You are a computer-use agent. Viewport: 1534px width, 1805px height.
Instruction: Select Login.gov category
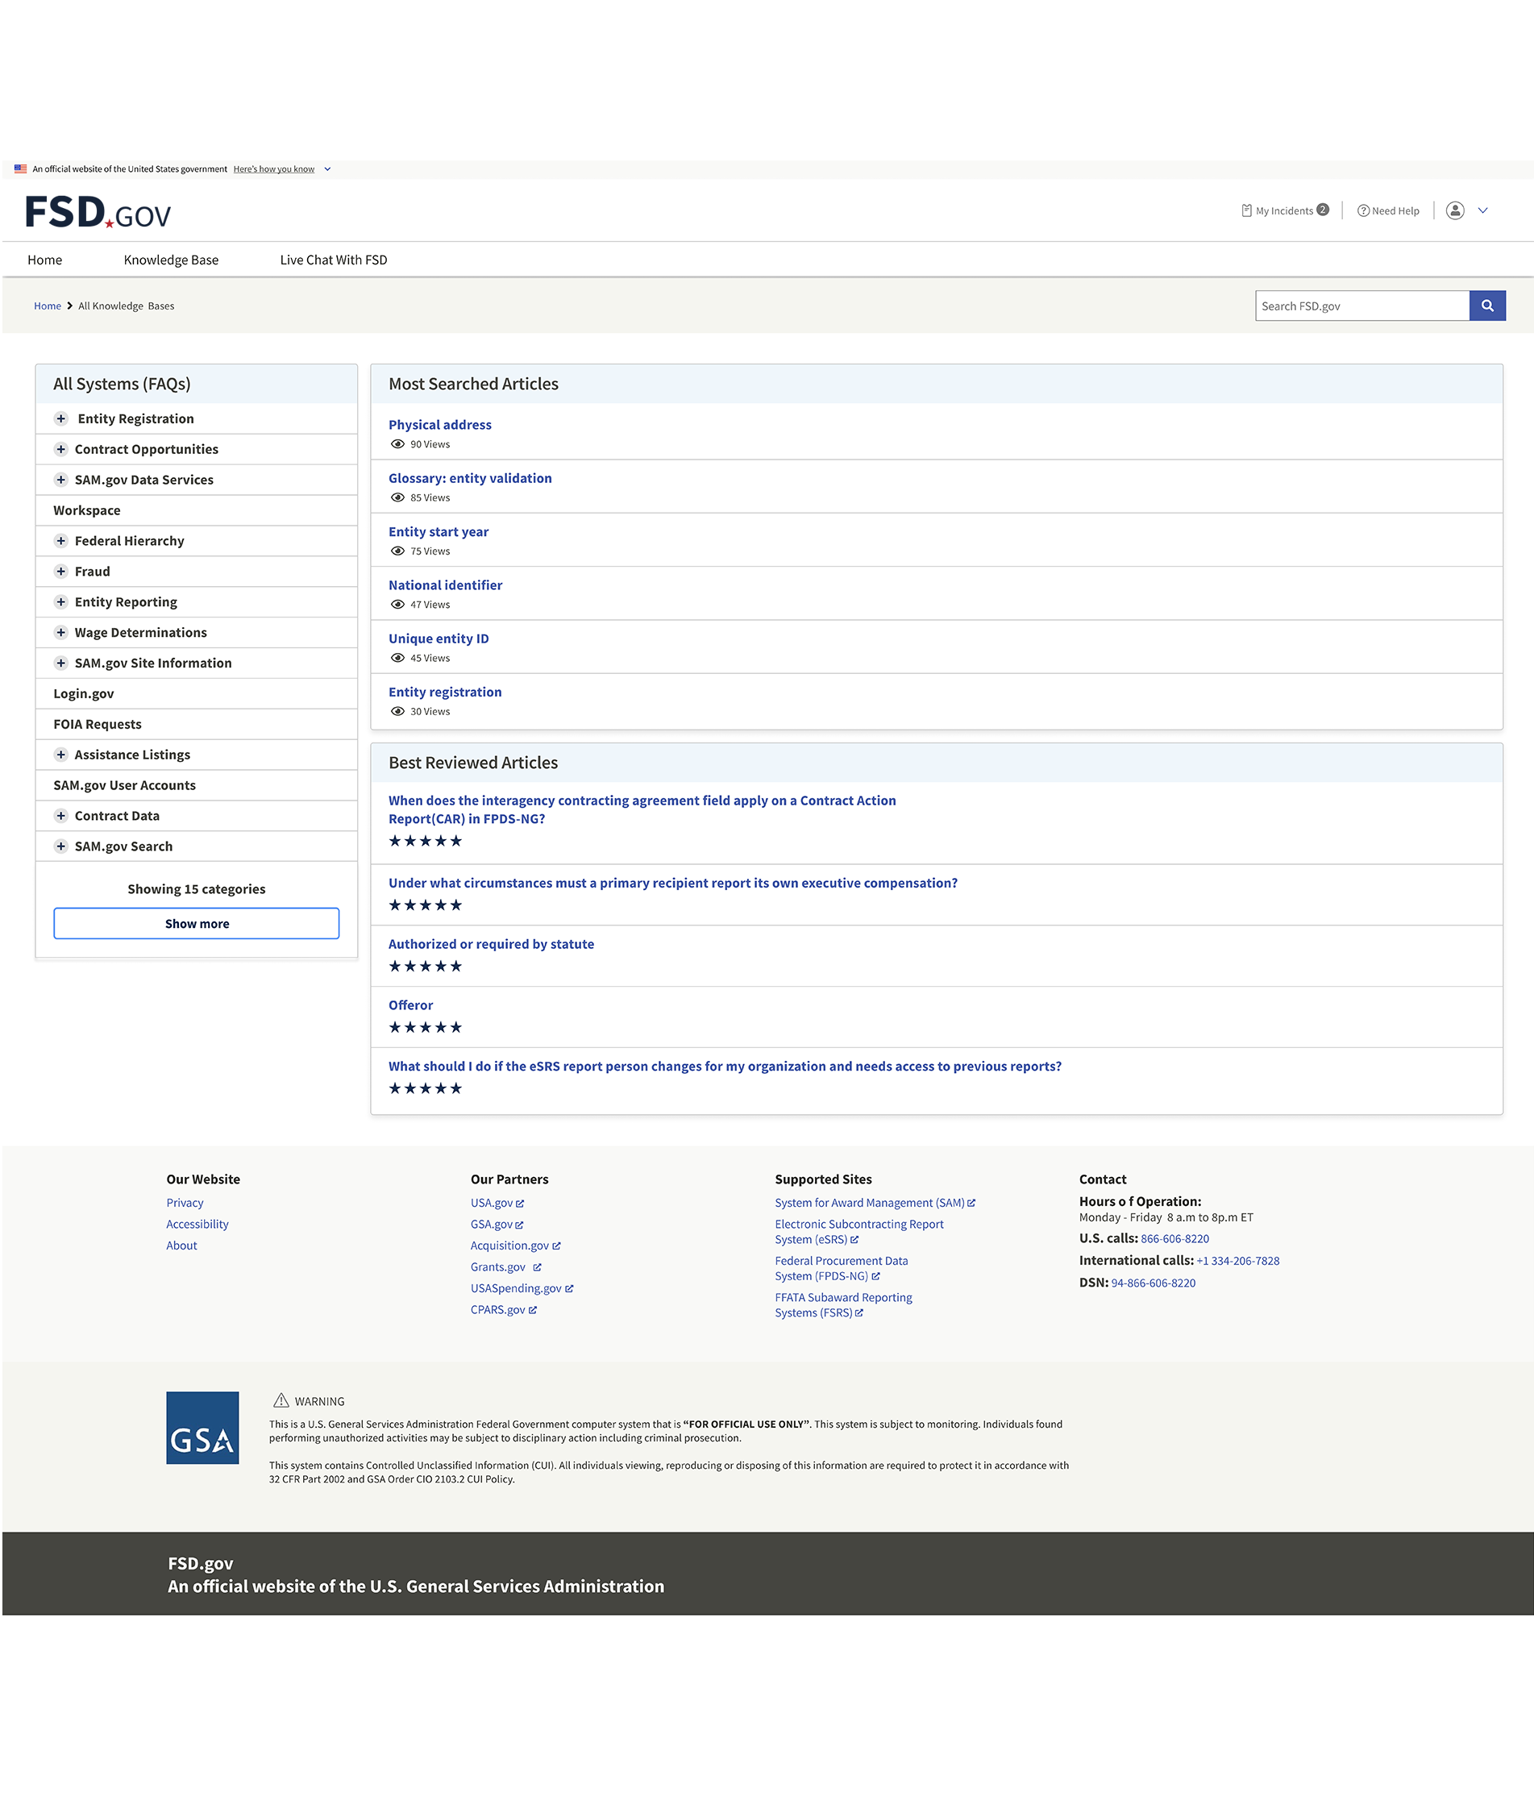click(x=84, y=694)
